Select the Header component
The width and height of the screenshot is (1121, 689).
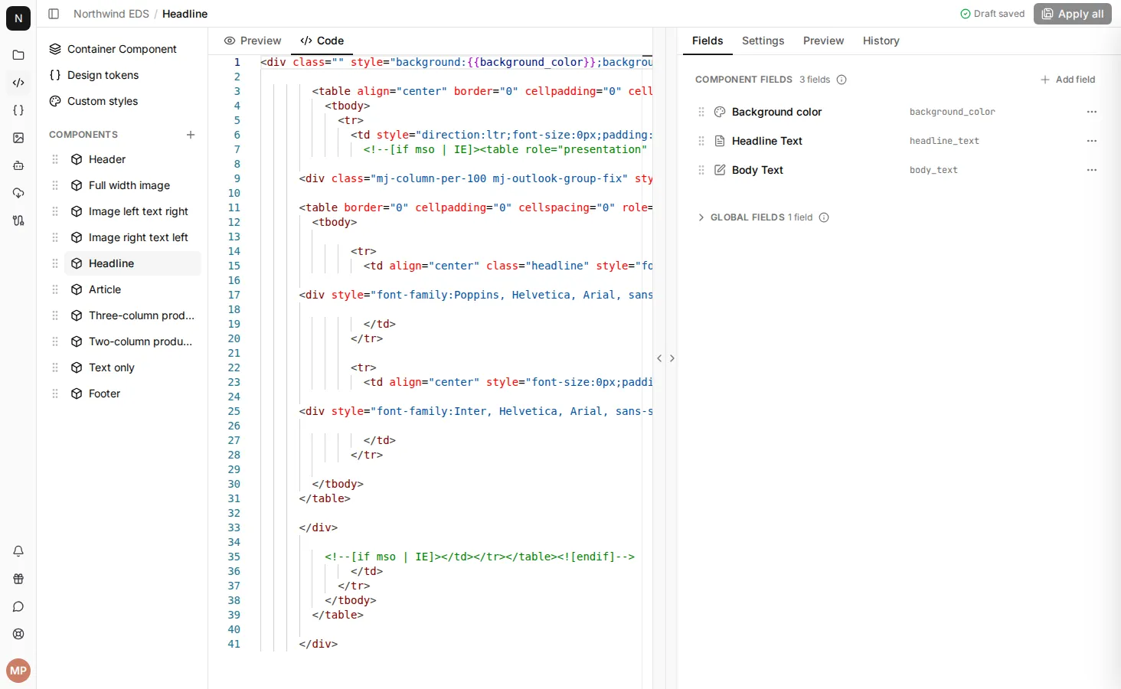pyautogui.click(x=132, y=159)
